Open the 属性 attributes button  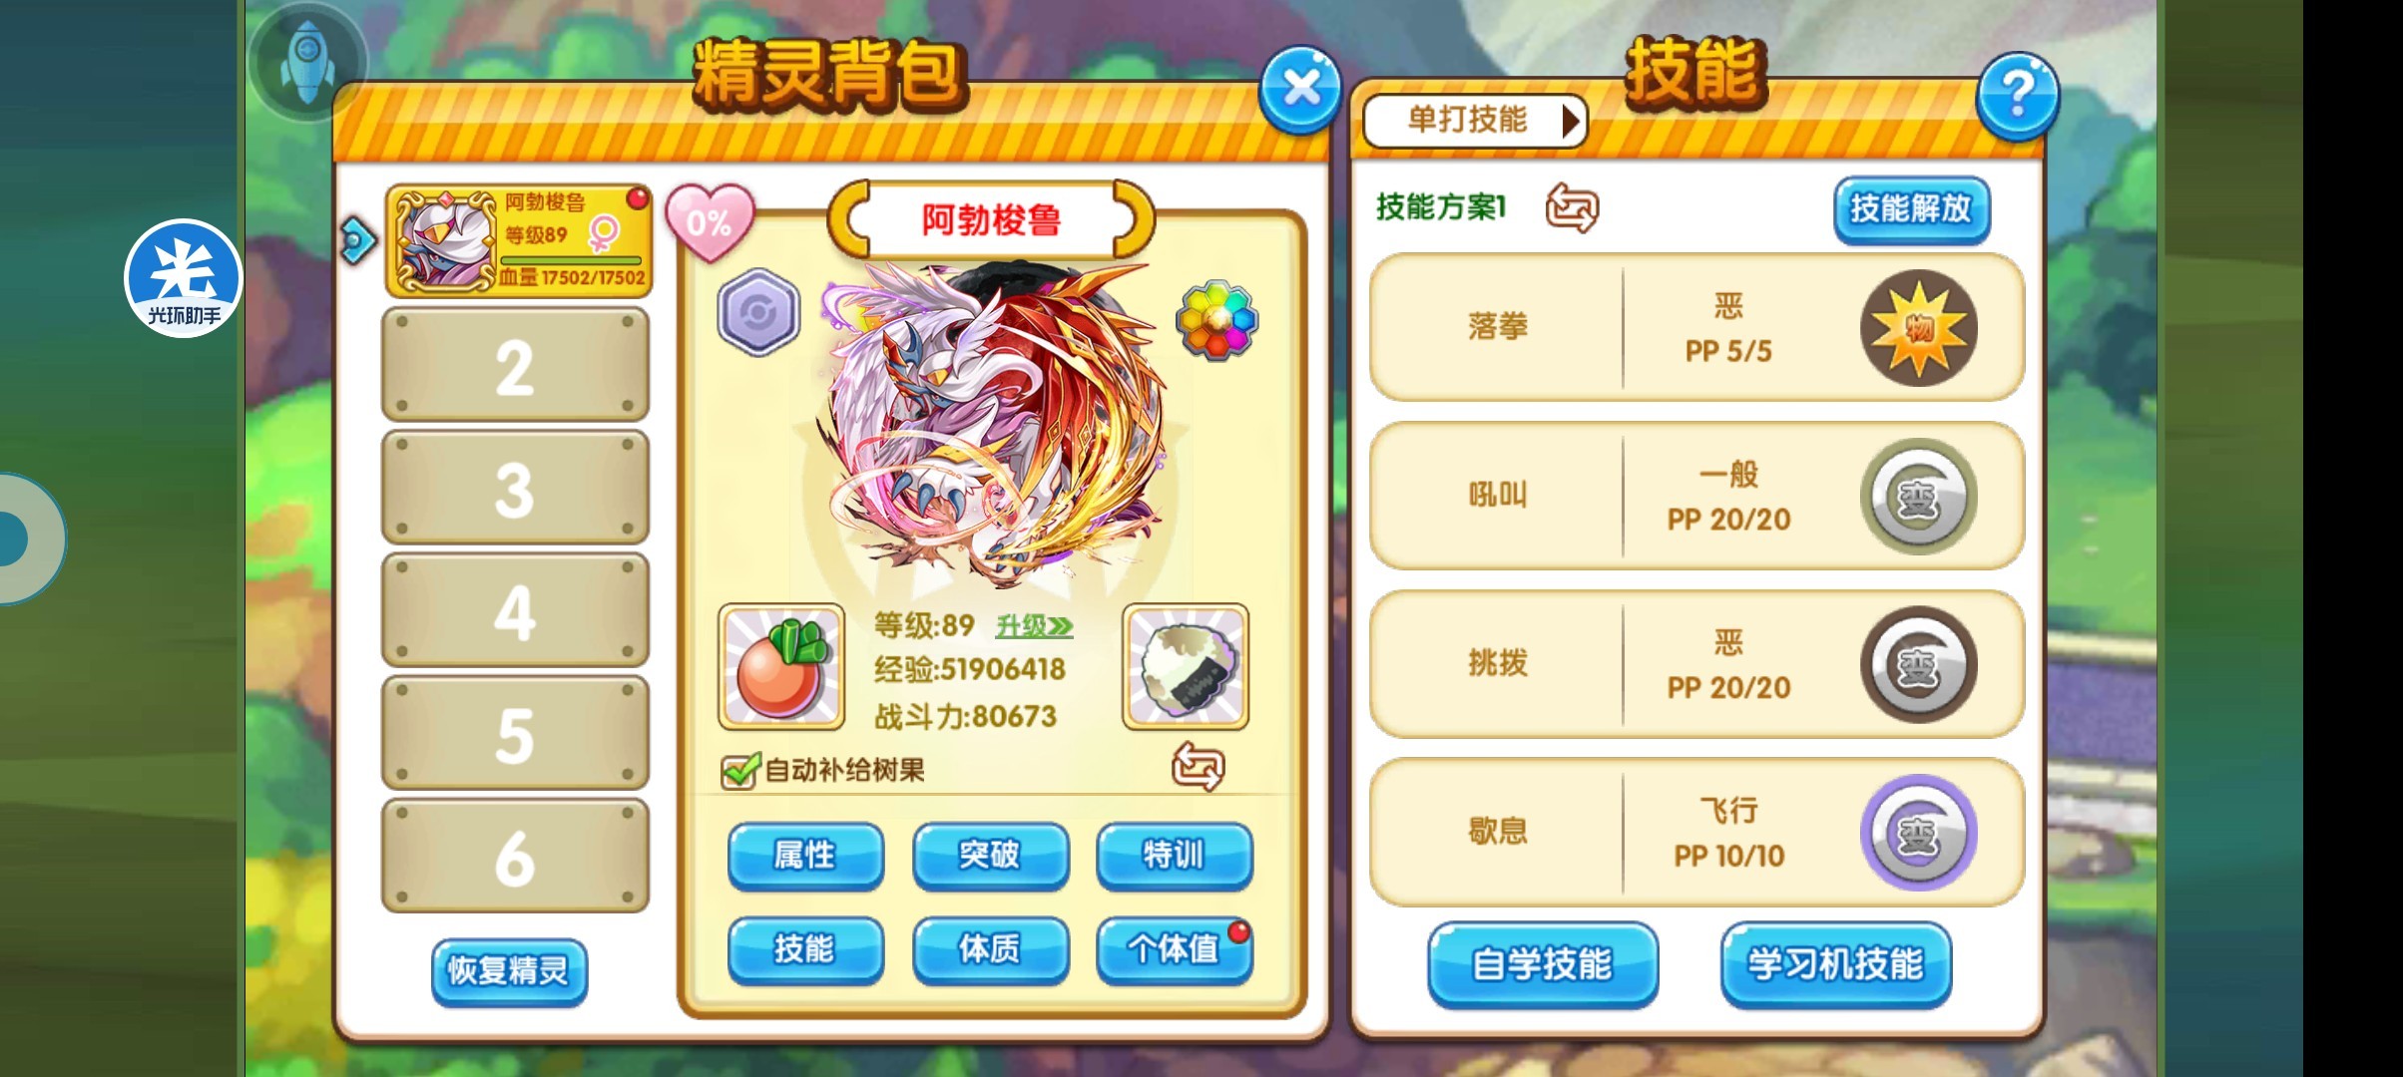click(x=805, y=856)
